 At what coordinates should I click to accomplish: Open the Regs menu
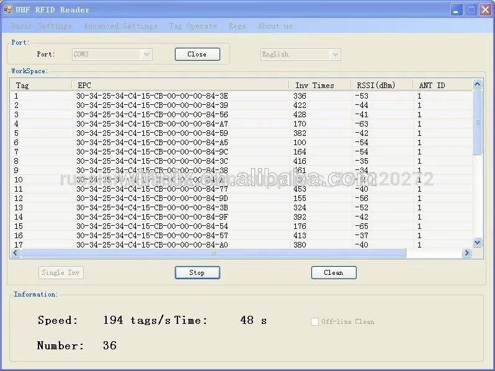(237, 26)
